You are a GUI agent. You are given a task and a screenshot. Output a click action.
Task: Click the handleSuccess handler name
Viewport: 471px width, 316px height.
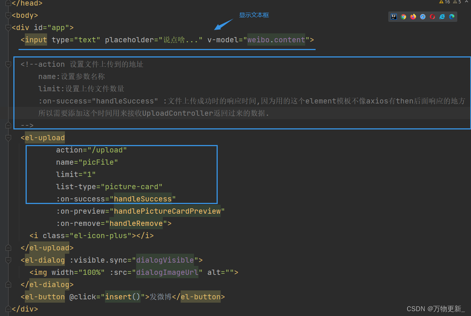click(144, 199)
